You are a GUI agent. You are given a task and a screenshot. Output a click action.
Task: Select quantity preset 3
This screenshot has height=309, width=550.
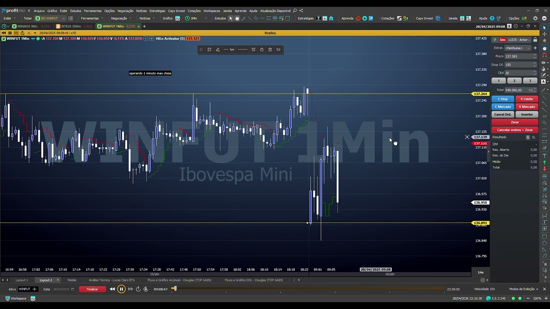click(x=530, y=81)
